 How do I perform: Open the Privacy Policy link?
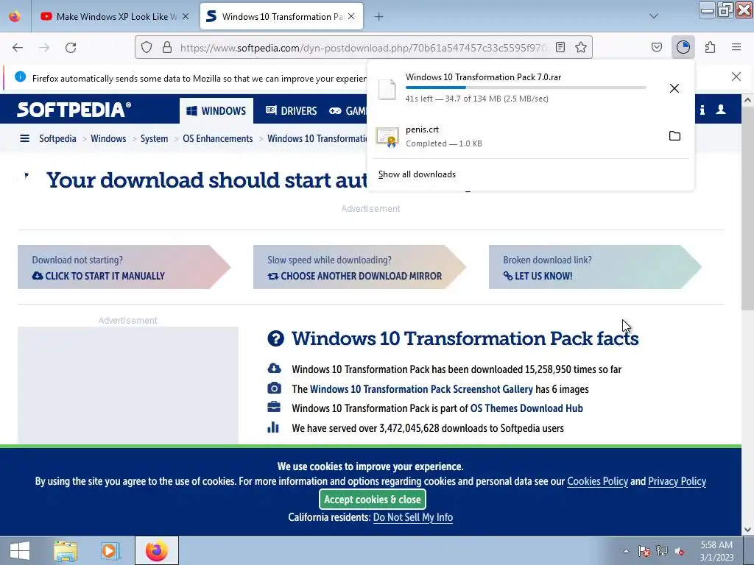(677, 481)
